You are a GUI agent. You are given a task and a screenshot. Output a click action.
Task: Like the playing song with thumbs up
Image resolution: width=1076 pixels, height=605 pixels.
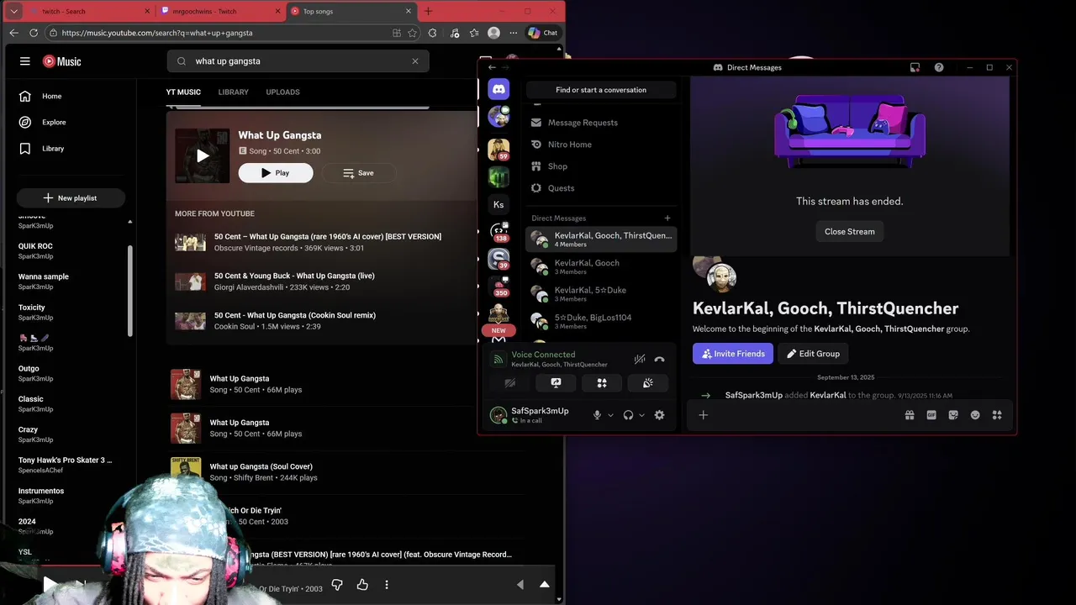pyautogui.click(x=362, y=585)
